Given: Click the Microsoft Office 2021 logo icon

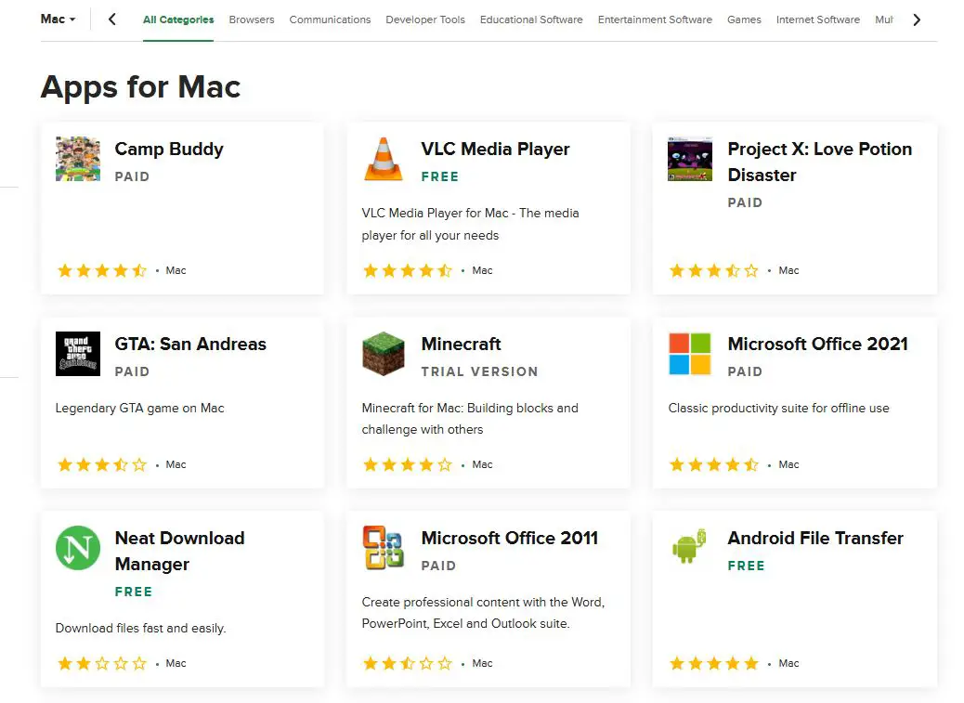Looking at the screenshot, I should coord(689,354).
